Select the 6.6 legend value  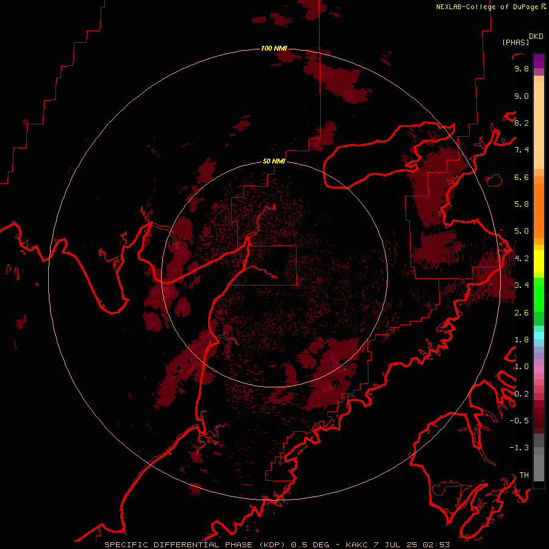(x=522, y=177)
